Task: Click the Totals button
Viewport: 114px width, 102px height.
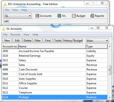Action: (x=58, y=40)
